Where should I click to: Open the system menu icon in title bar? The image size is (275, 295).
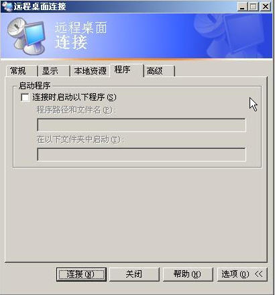click(x=7, y=6)
